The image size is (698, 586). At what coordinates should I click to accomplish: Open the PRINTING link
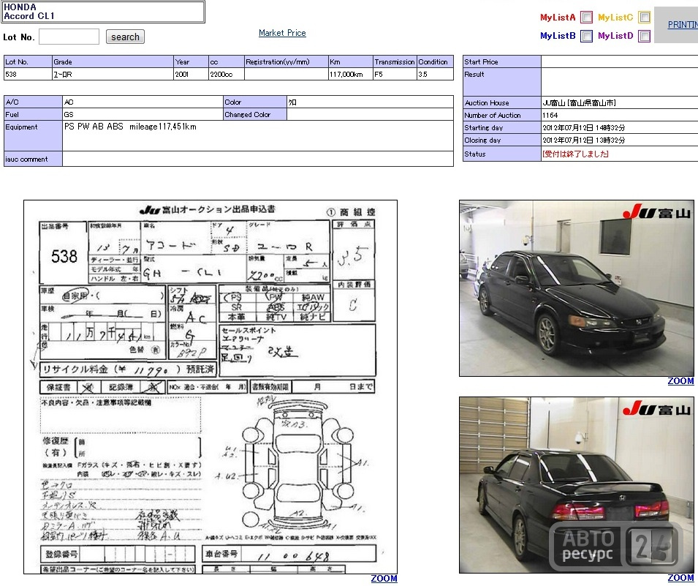pyautogui.click(x=683, y=25)
